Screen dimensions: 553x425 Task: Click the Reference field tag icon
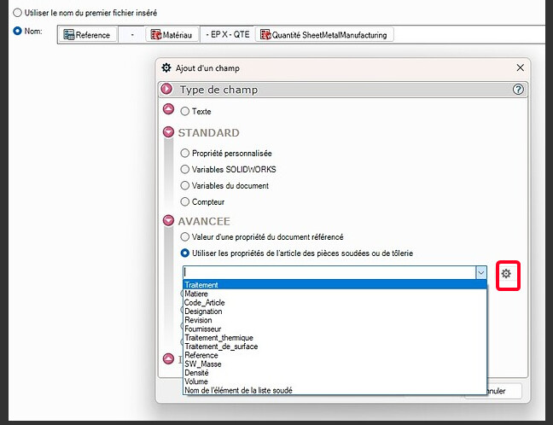[68, 35]
